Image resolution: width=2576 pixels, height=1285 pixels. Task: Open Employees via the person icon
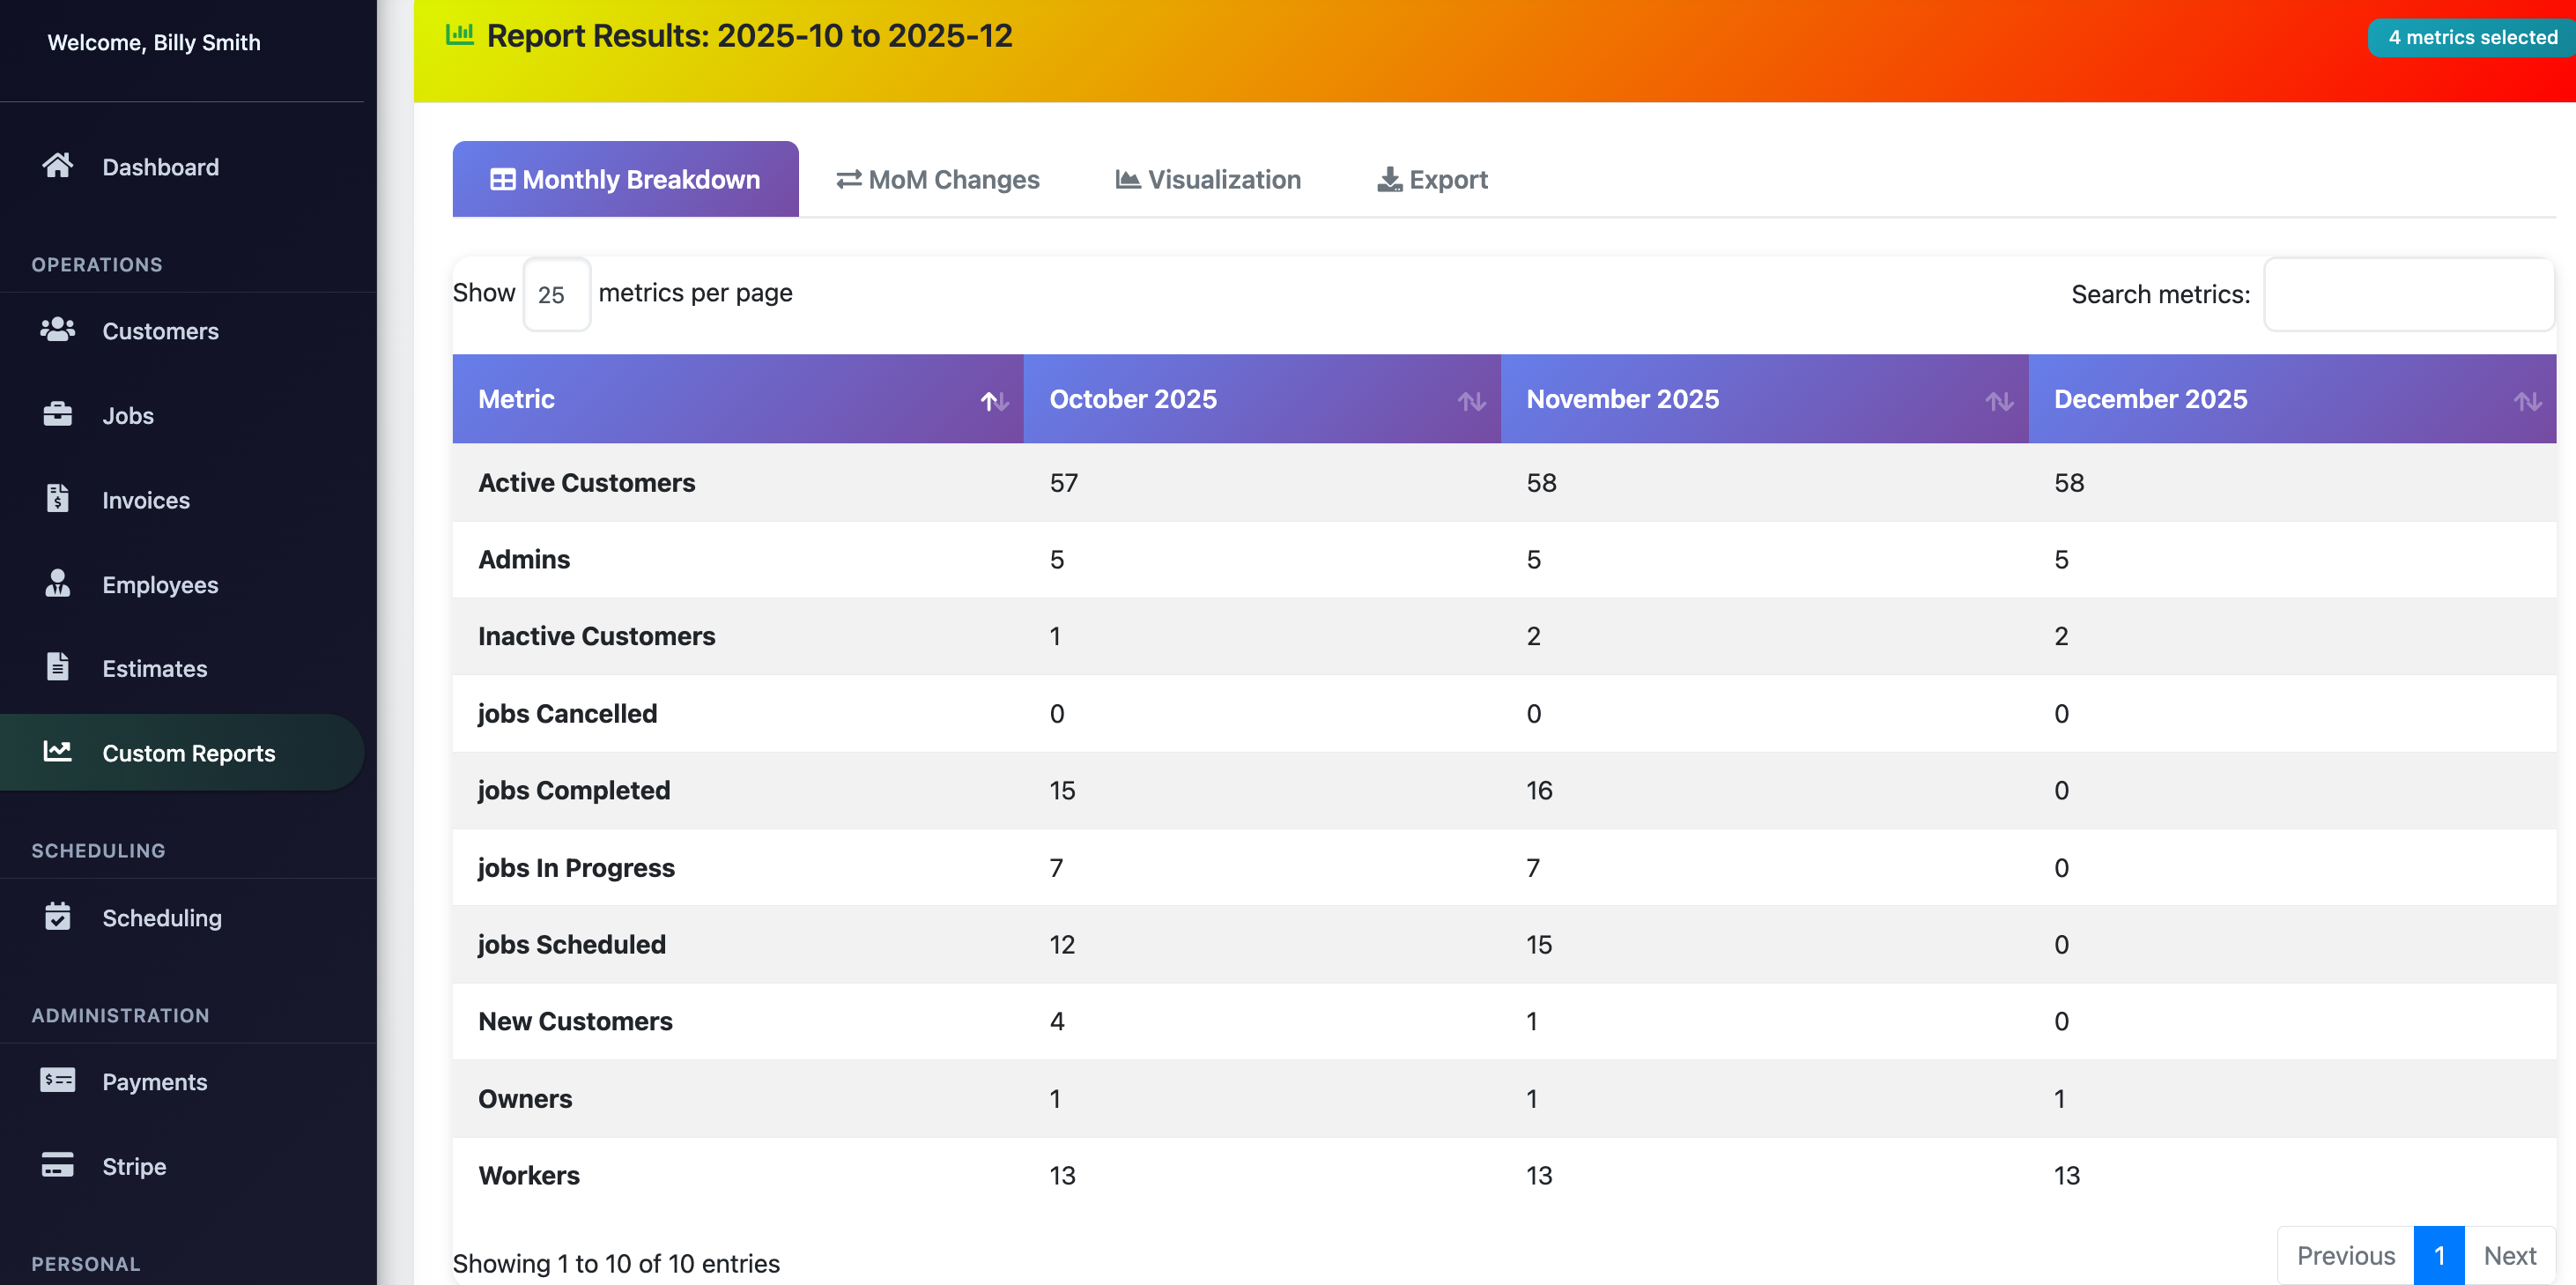coord(57,583)
